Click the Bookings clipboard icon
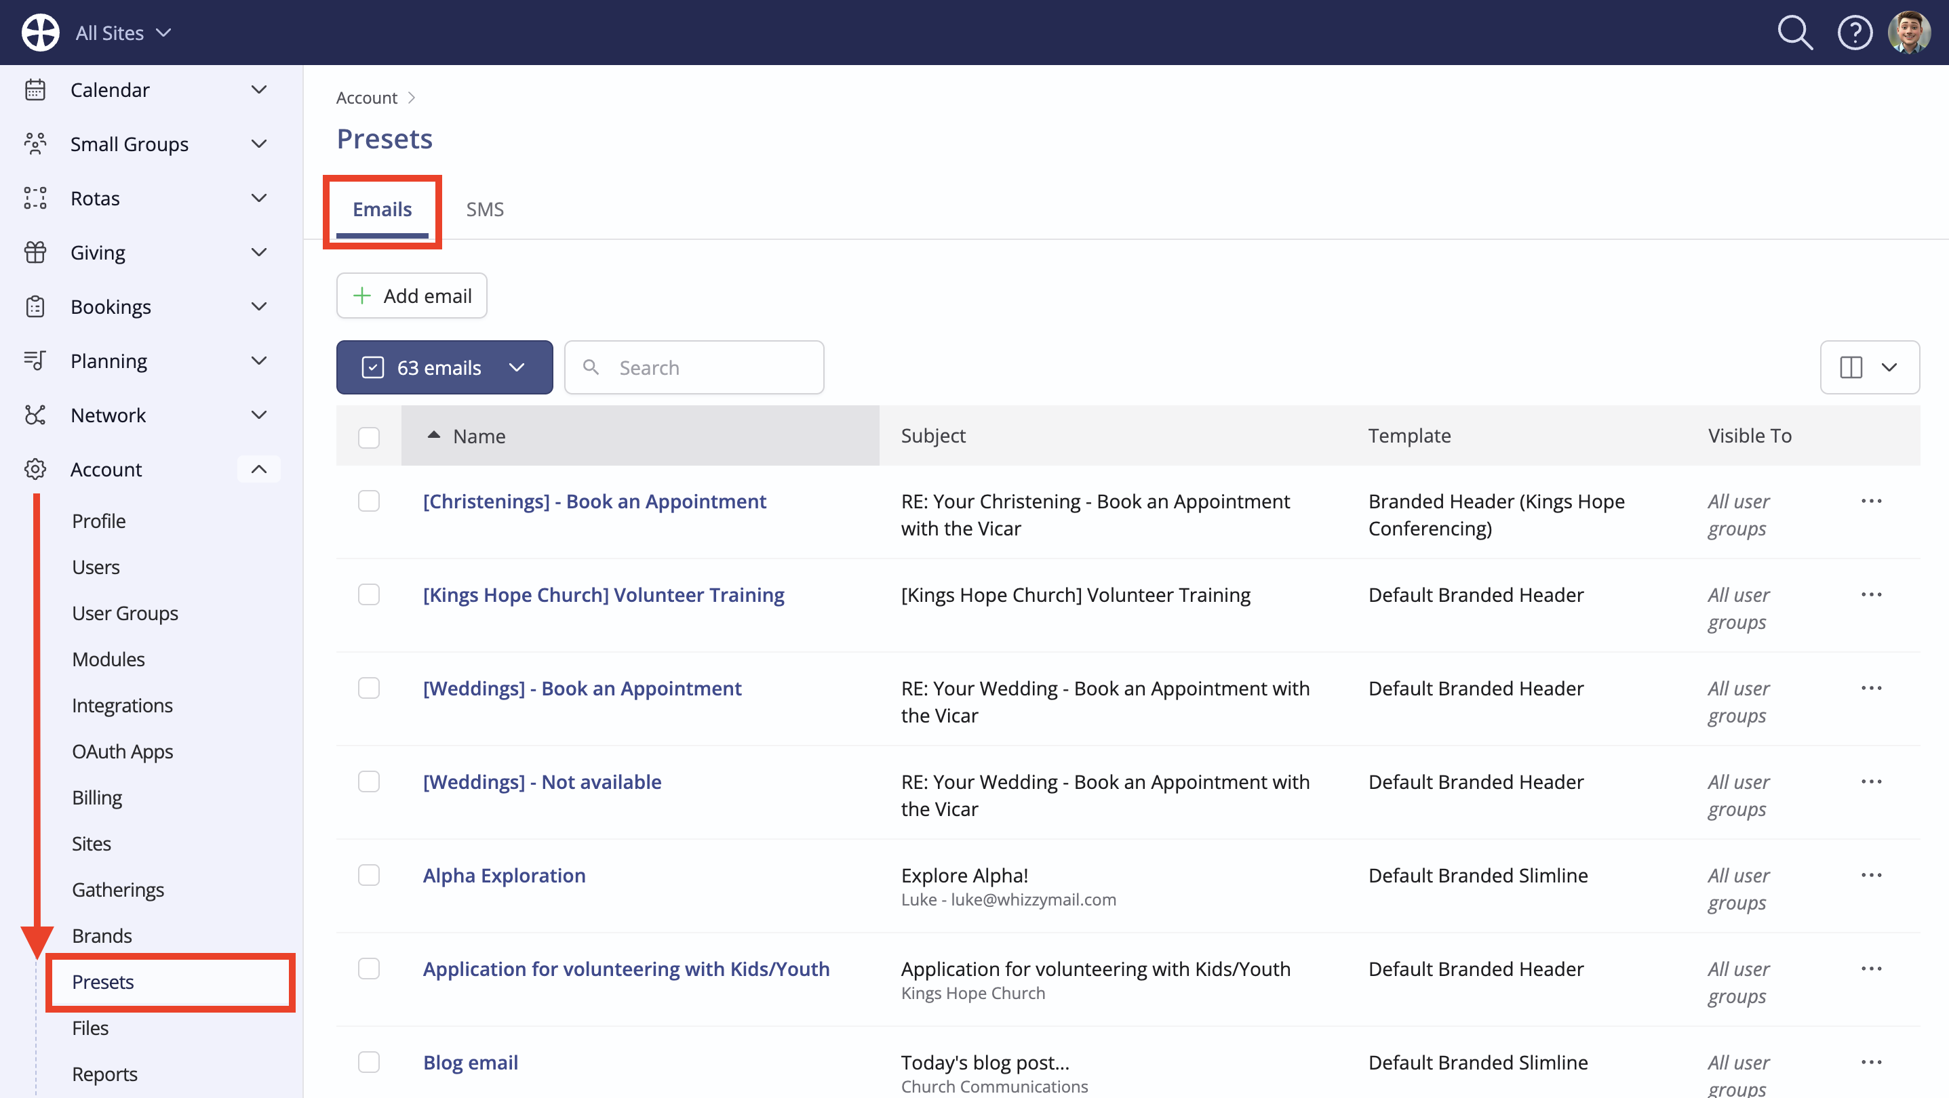 35,307
